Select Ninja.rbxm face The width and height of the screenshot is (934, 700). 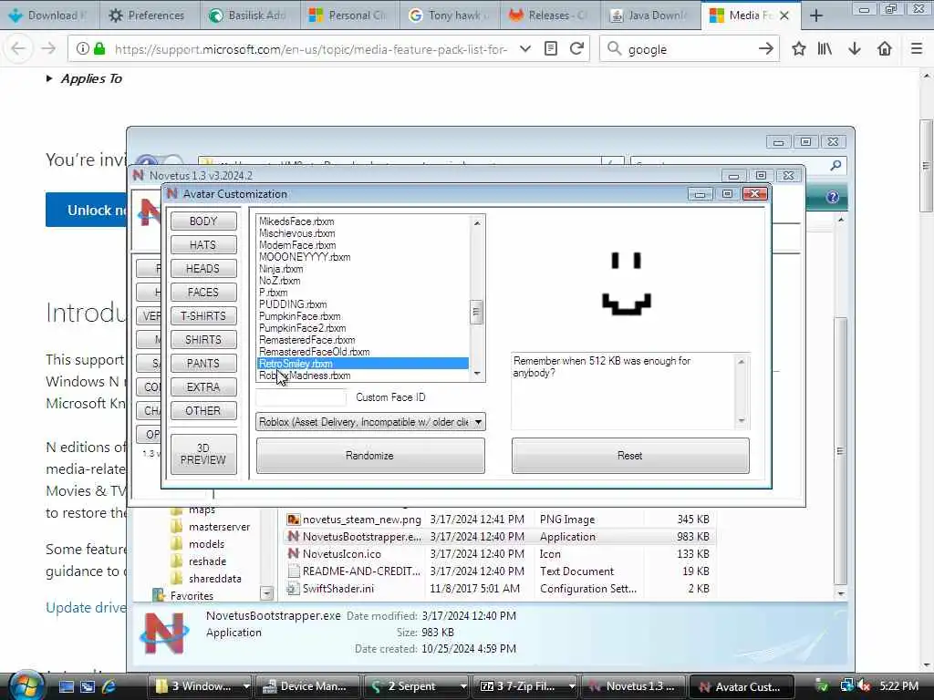[281, 269]
